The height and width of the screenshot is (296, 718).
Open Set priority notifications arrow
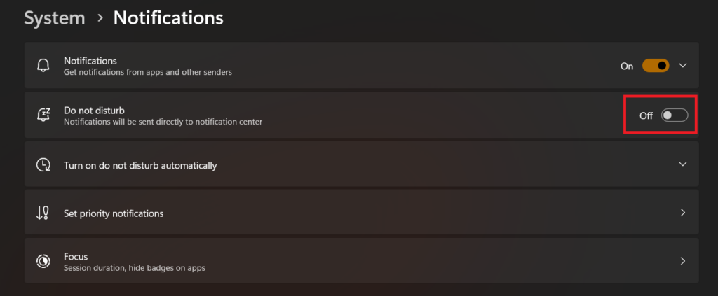click(683, 213)
